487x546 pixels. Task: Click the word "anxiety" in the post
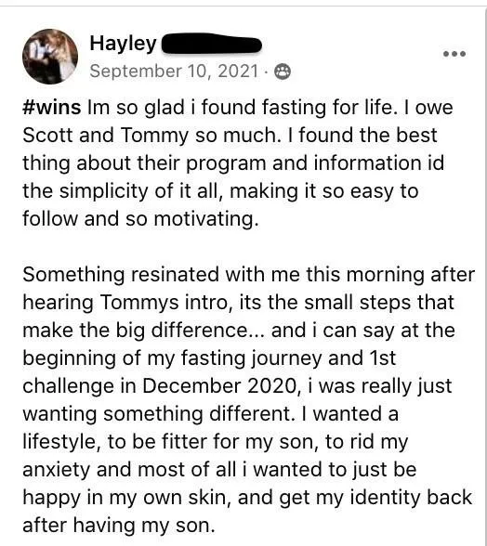point(57,470)
